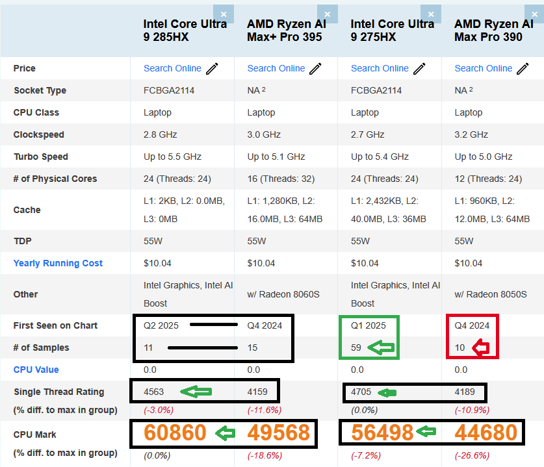Select the 2.7 GHz clockspeed value
The width and height of the screenshot is (544, 467).
pos(367,134)
